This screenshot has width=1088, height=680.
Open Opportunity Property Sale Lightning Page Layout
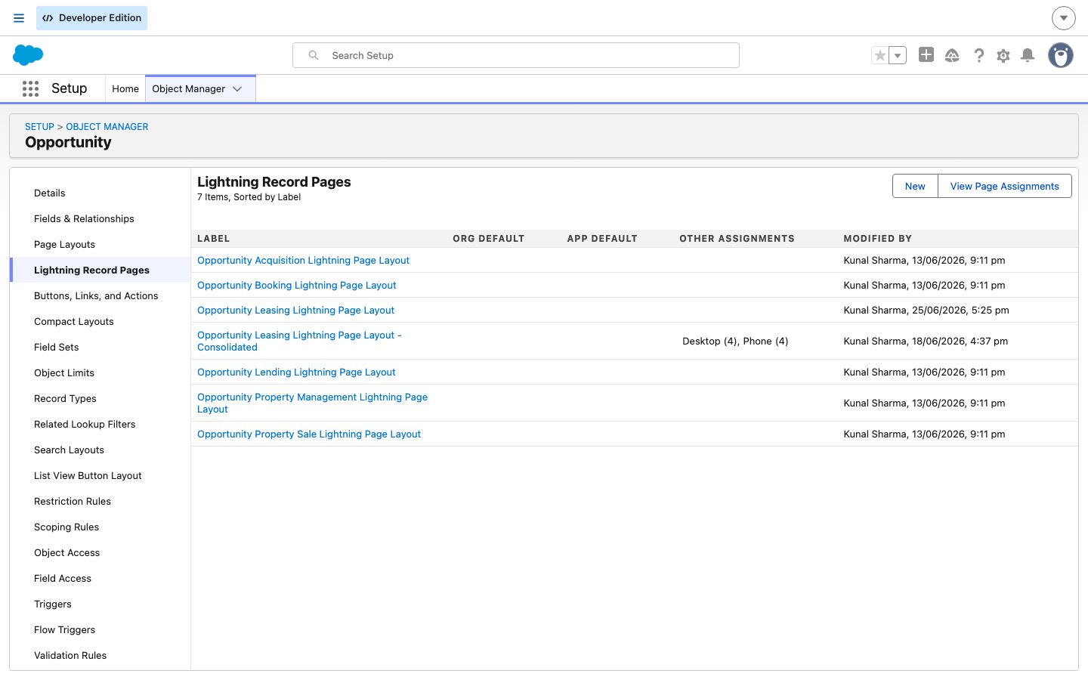pos(309,434)
